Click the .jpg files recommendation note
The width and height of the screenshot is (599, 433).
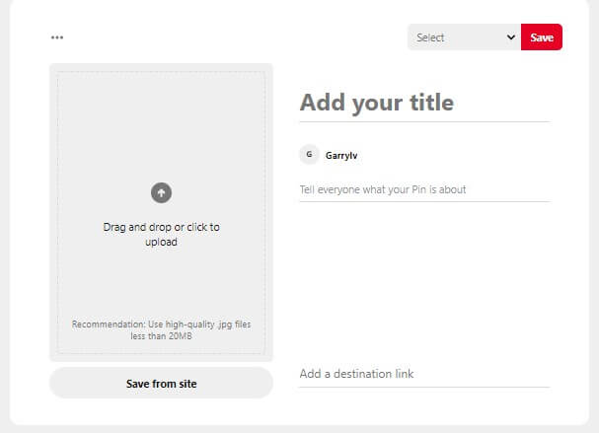click(161, 329)
